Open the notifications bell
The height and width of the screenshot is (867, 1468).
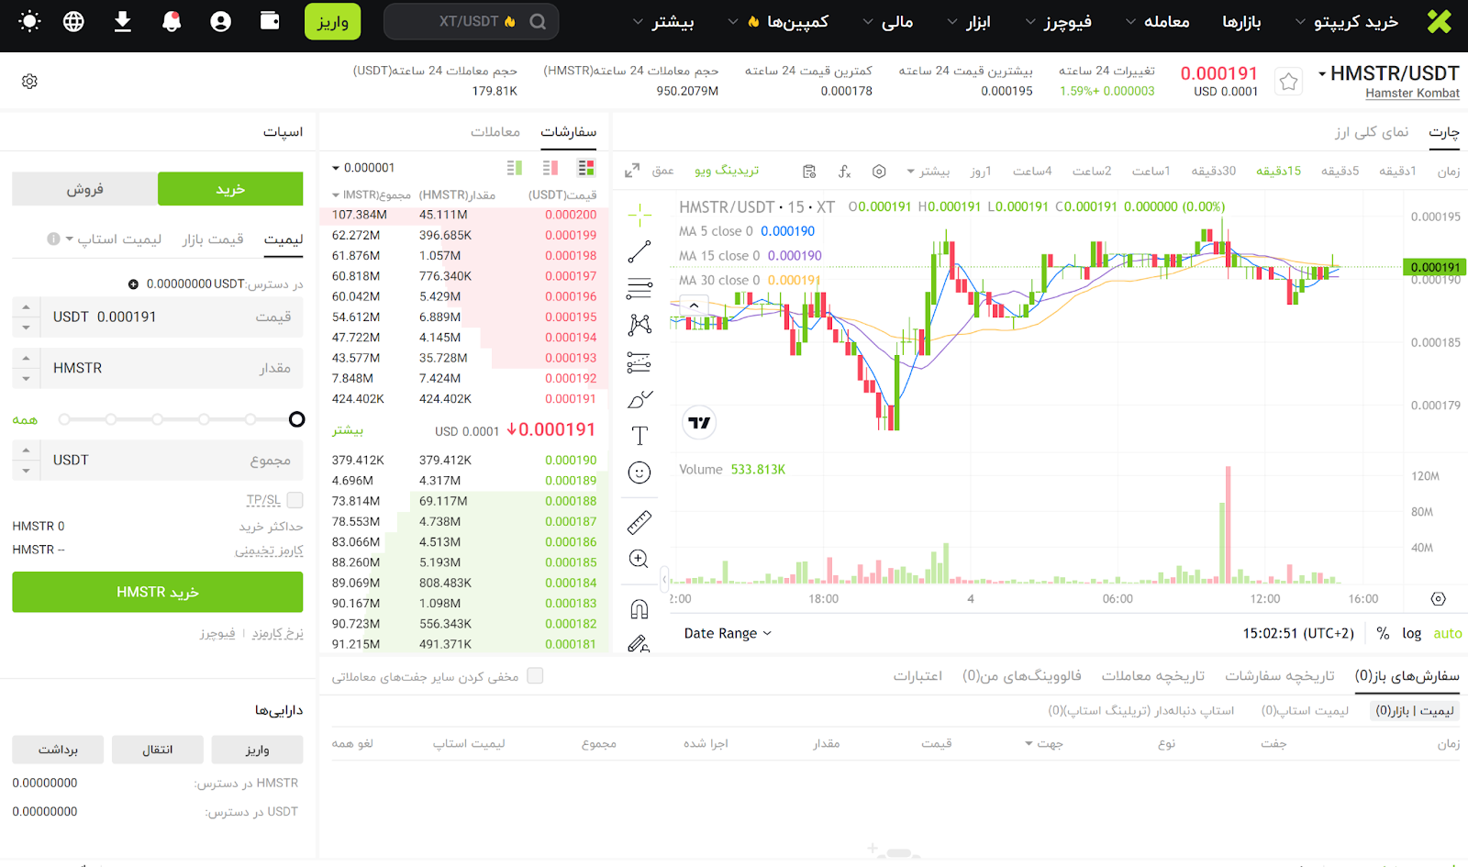tap(172, 21)
